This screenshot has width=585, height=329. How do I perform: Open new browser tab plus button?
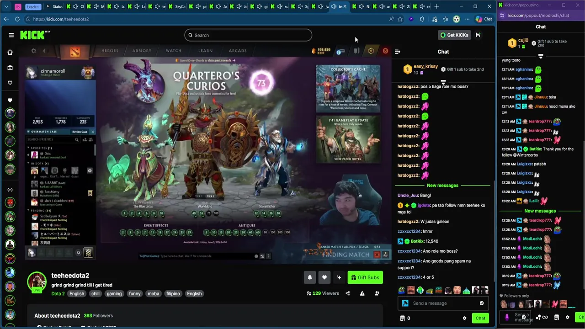[436, 6]
